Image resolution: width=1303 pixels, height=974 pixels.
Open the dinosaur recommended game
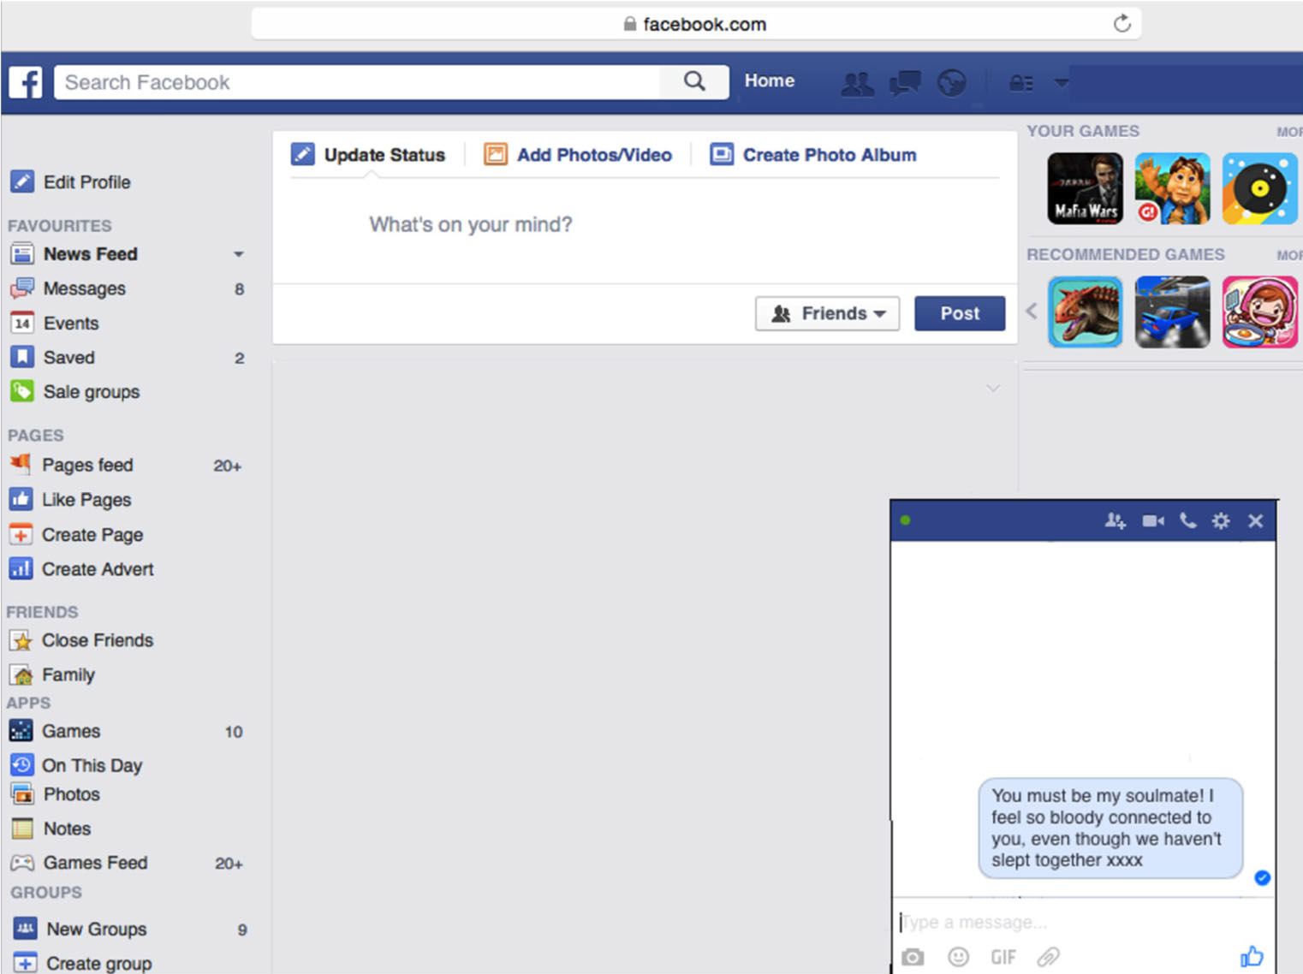point(1086,312)
